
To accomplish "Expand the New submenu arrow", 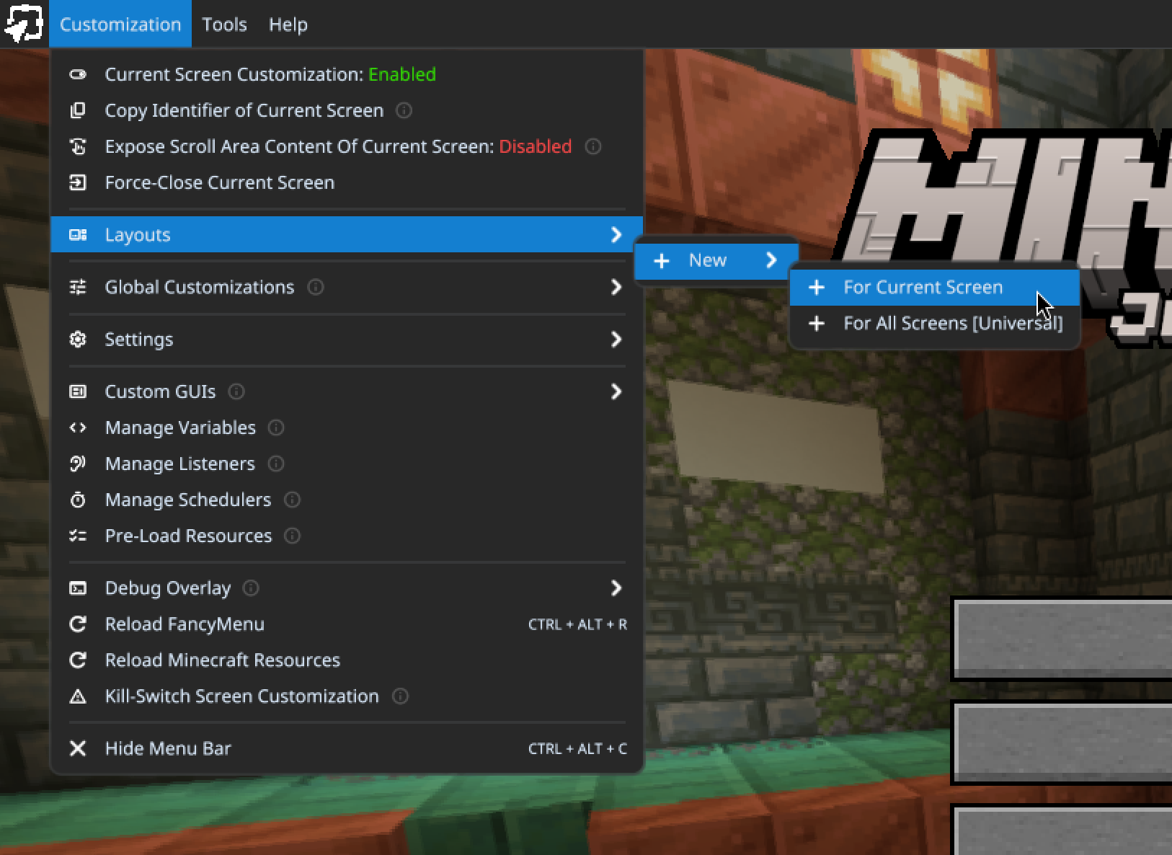I will pos(771,260).
